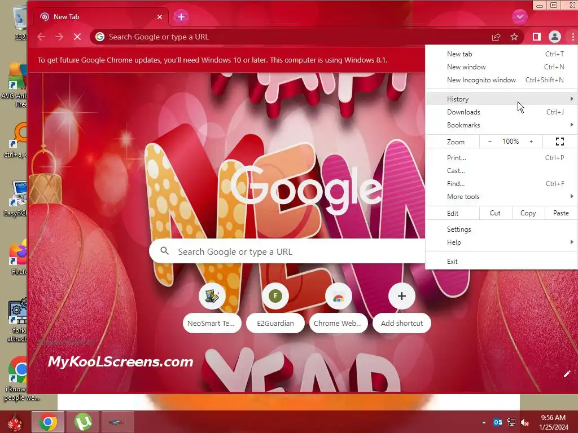Click the 100% zoom value
The image size is (578, 433).
(x=510, y=142)
